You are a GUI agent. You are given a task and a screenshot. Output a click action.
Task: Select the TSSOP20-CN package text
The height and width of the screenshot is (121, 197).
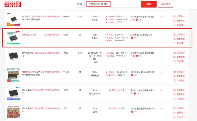95,94
